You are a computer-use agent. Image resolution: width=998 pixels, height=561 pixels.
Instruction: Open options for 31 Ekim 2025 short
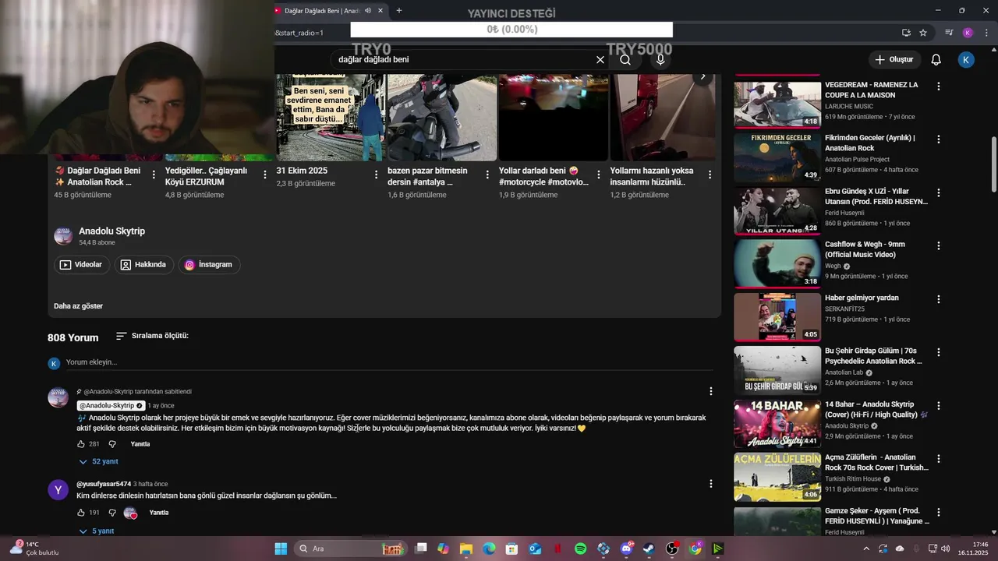tap(376, 175)
